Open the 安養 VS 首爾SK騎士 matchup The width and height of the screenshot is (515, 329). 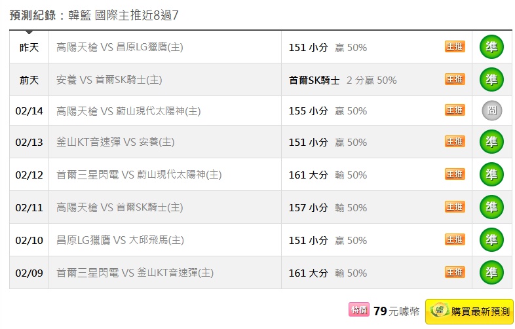coord(109,80)
